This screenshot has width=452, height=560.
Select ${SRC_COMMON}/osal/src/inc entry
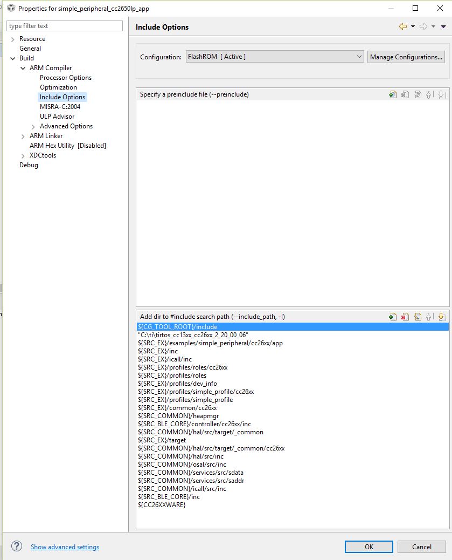coord(182,465)
